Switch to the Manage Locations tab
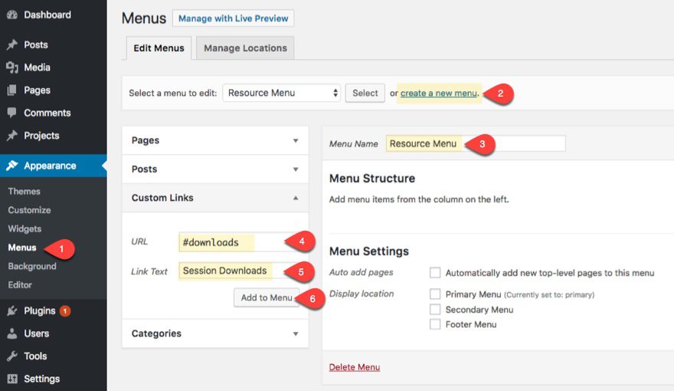674x391 pixels. coord(245,48)
